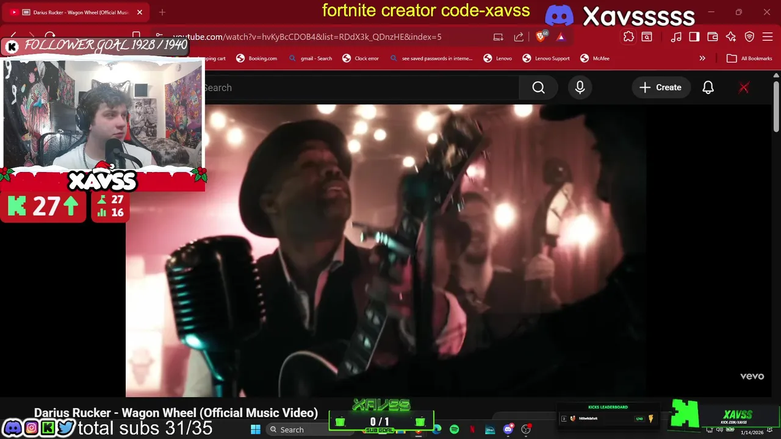Open the Lenovo bookmark

coord(498,59)
